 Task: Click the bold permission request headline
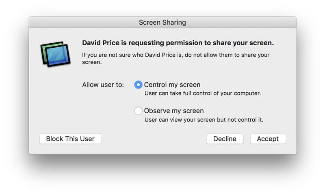pyautogui.click(x=178, y=43)
